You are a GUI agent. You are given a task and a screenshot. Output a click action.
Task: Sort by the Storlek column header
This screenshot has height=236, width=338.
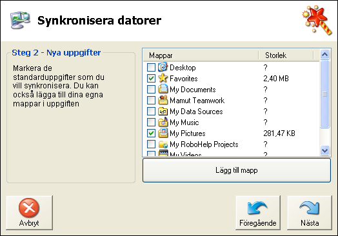point(286,55)
